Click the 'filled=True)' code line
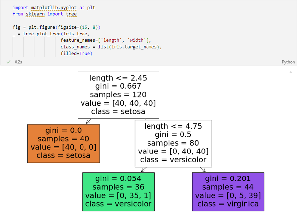This screenshot has height=212, width=297. coord(76,53)
